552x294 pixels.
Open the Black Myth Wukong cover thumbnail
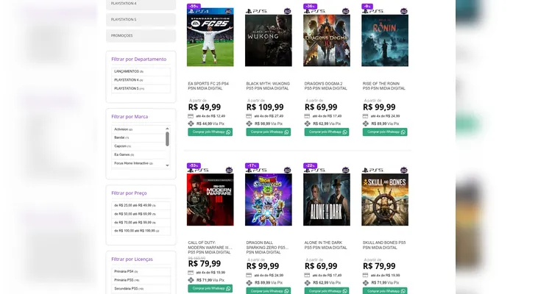click(268, 40)
